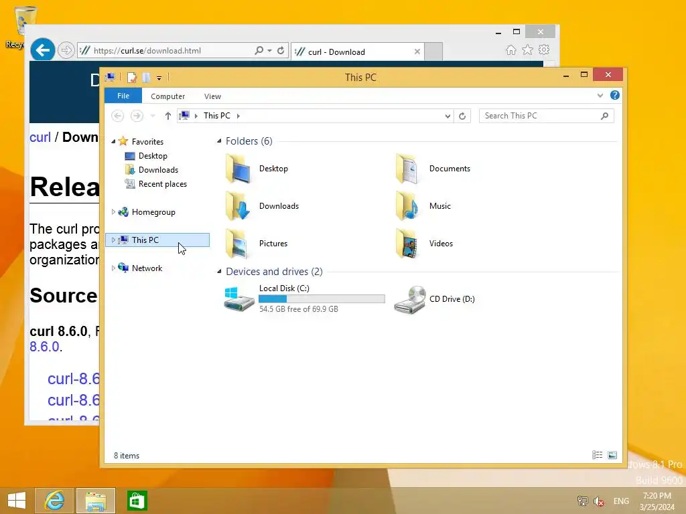Click the search magnifier in Search This PC
The width and height of the screenshot is (686, 514).
pyautogui.click(x=605, y=116)
